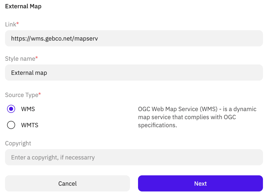Screen dimensions: 268x196
Task: Click the "Style name" field label
Action: click(20, 59)
